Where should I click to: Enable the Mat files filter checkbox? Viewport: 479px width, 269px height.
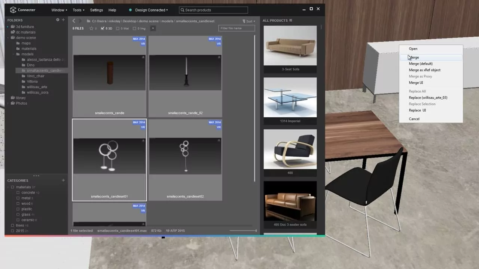click(118, 28)
